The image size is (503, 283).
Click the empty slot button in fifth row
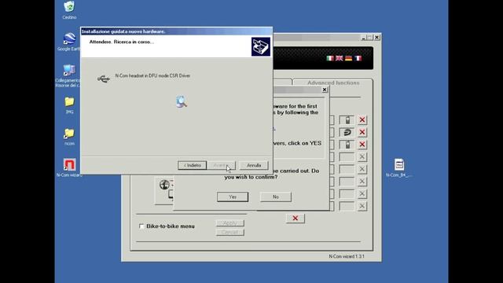[x=347, y=169]
